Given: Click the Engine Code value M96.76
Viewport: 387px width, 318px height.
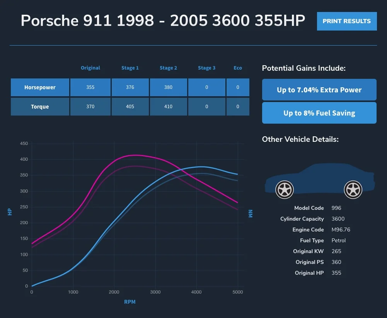Looking at the screenshot, I should pos(341,230).
